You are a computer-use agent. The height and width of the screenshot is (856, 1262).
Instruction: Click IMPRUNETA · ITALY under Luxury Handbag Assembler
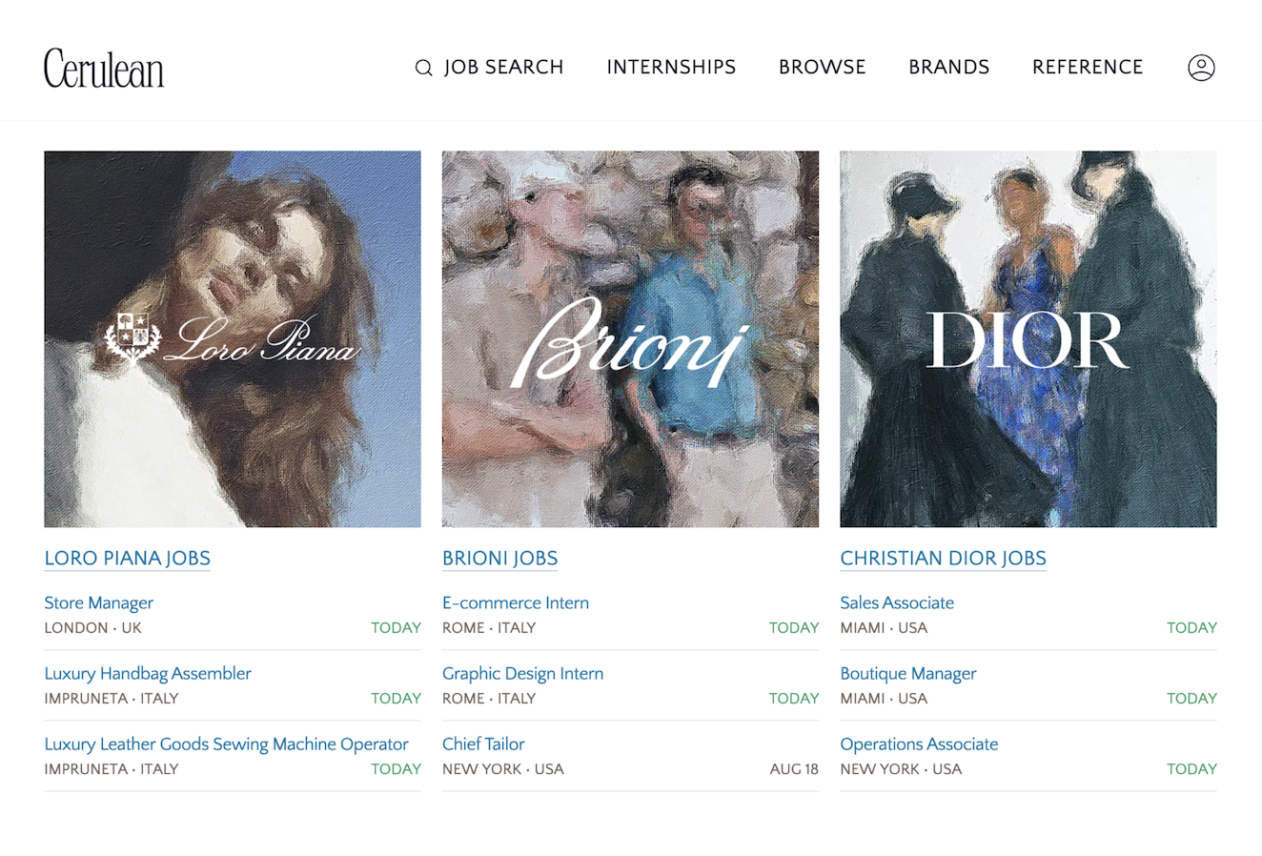(112, 698)
